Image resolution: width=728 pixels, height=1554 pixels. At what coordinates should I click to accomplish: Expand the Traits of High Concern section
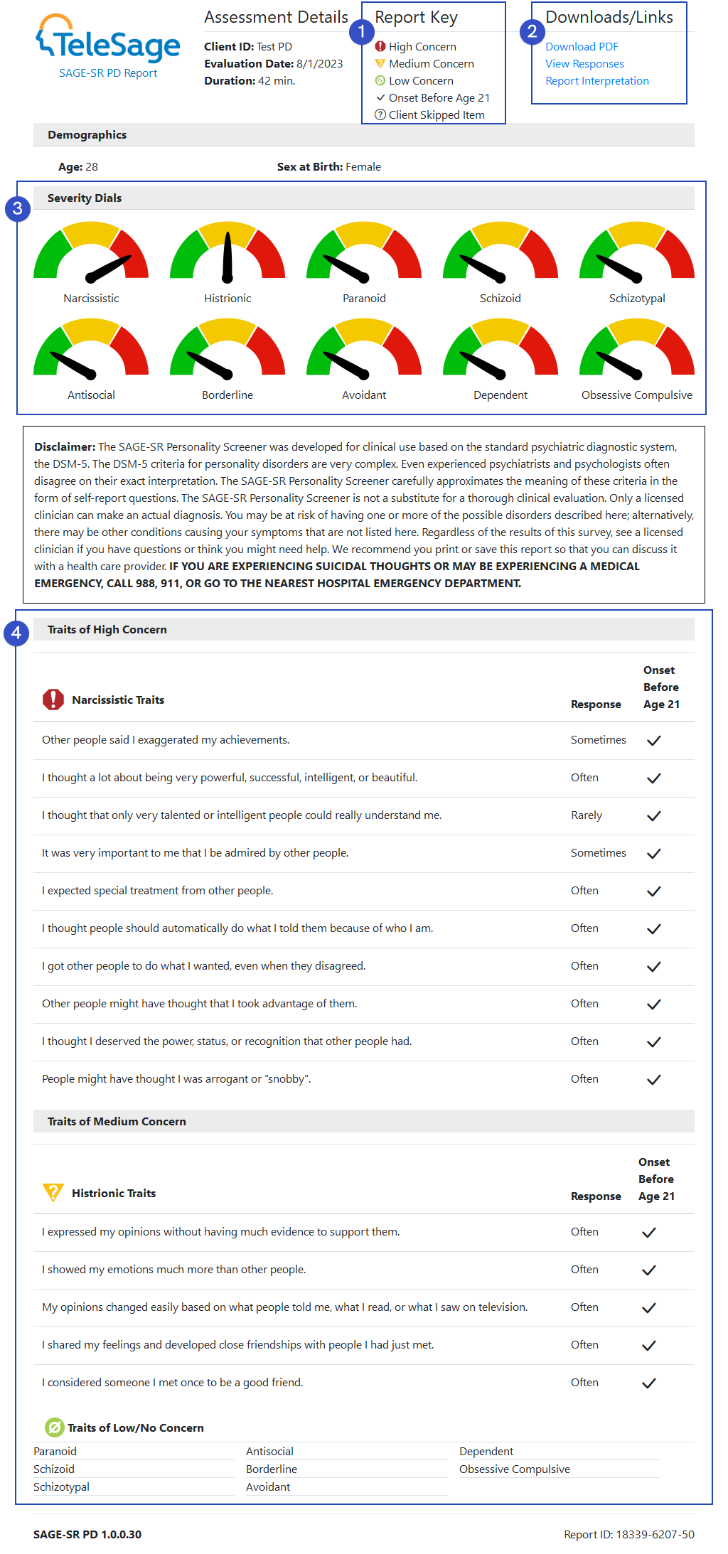(x=107, y=629)
